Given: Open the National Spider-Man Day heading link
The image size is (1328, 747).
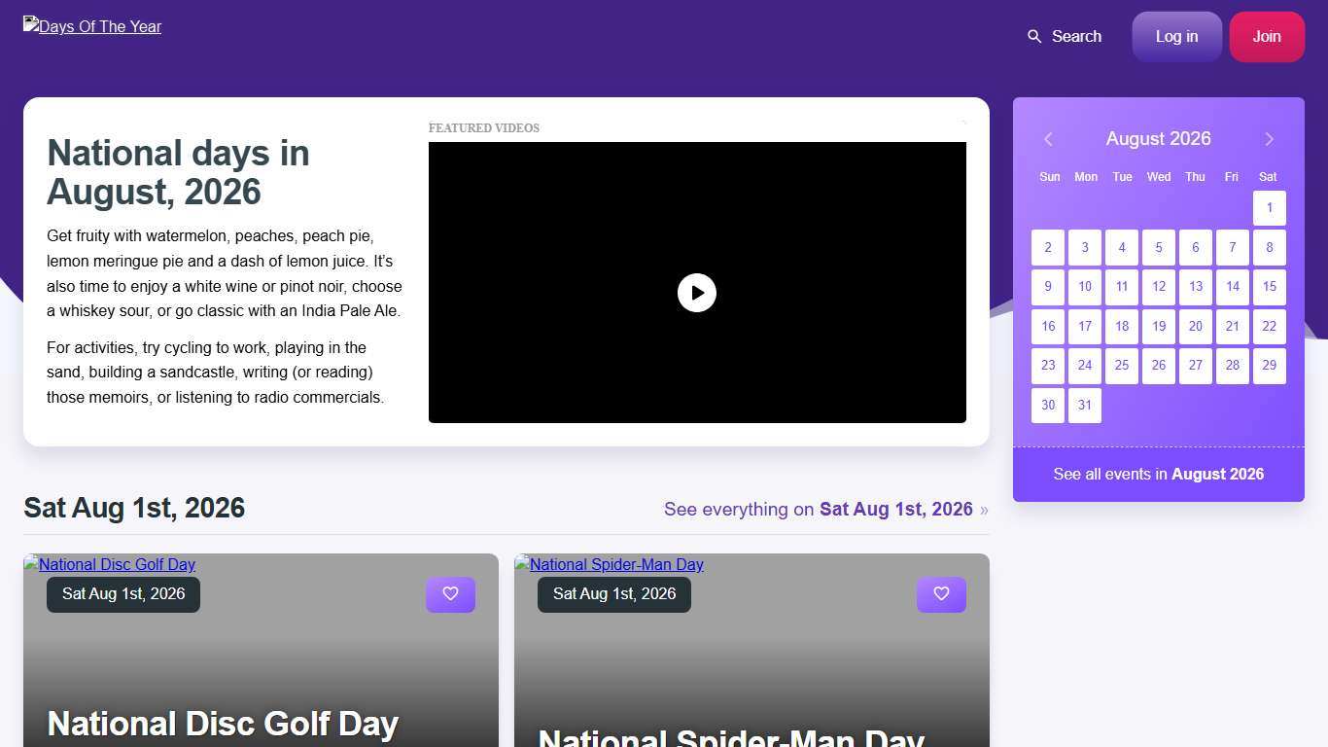Looking at the screenshot, I should tap(731, 736).
